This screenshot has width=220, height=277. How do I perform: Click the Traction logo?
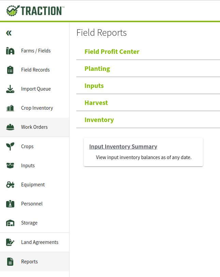pos(35,11)
